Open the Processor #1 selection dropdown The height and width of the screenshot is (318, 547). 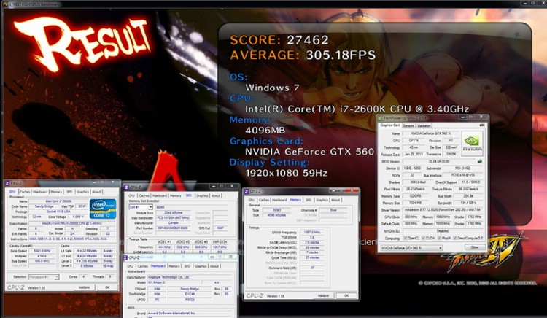pyautogui.click(x=44, y=277)
